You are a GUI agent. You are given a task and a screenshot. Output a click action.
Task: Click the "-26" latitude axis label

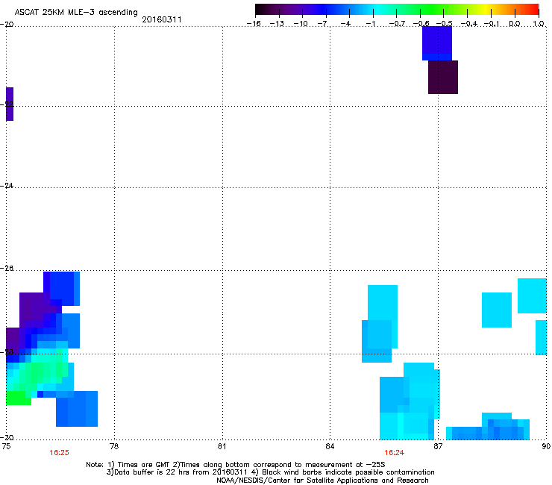tap(7, 269)
